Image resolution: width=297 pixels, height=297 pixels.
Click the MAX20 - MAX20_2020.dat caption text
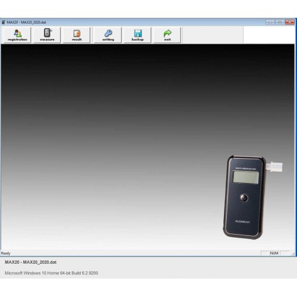pos(31,262)
